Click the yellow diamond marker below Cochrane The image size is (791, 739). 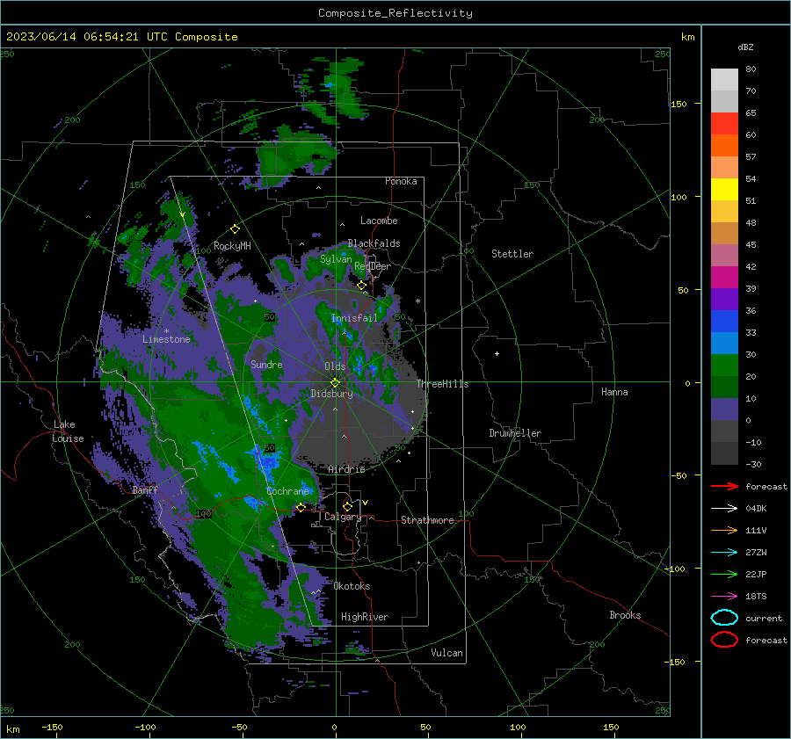pyautogui.click(x=301, y=508)
